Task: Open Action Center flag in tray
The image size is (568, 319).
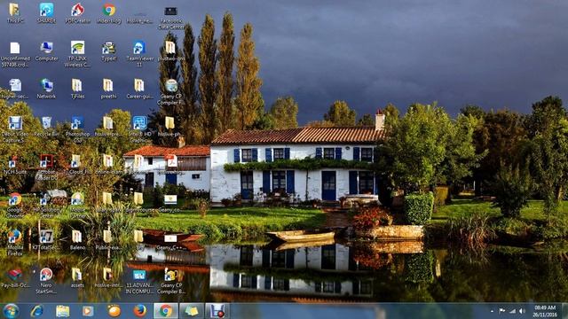Action: coord(502,311)
